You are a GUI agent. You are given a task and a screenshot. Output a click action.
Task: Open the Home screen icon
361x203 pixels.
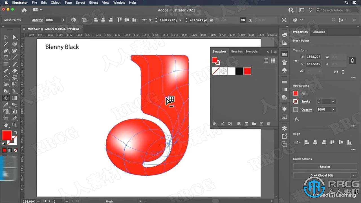click(x=24, y=10)
